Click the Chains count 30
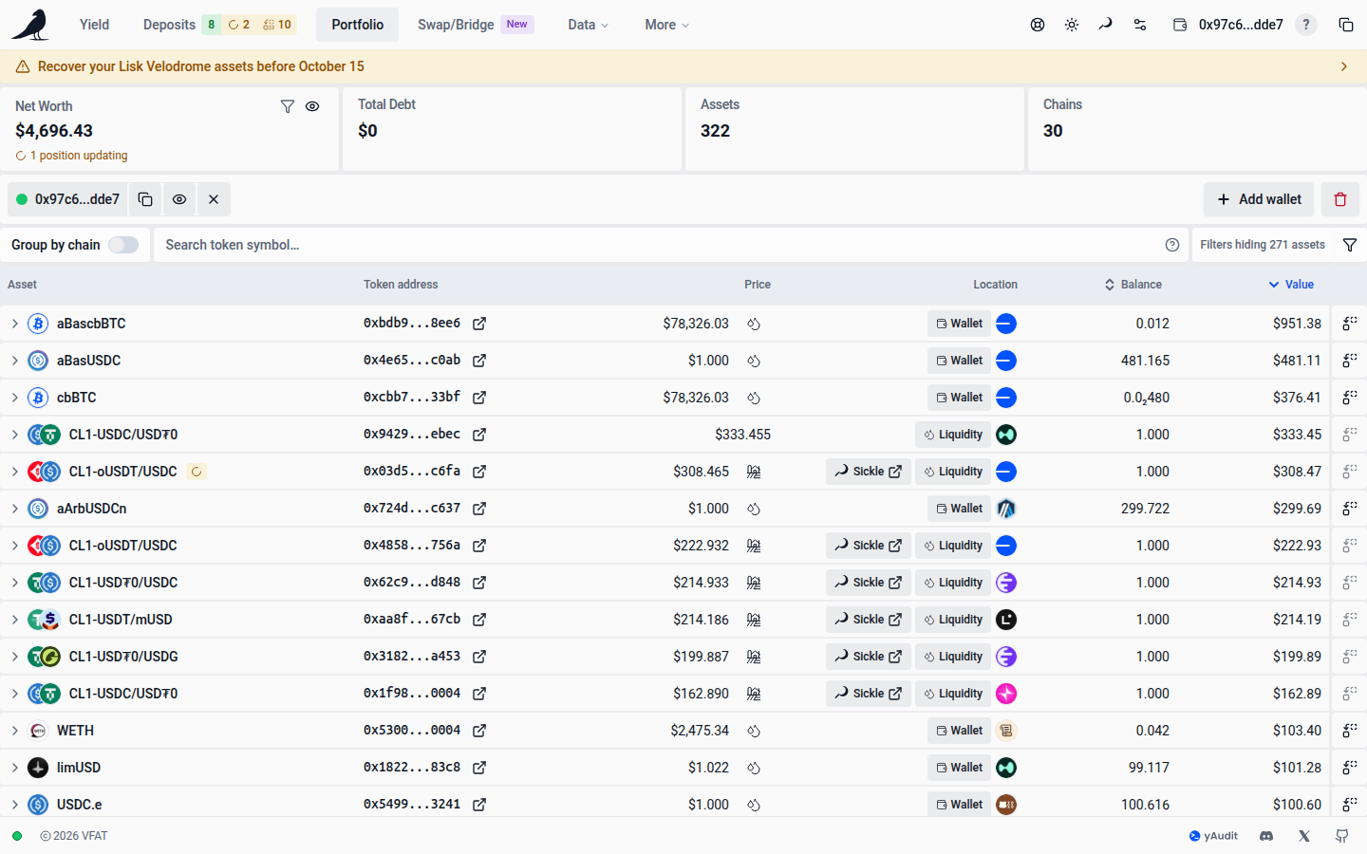This screenshot has width=1367, height=854. (1053, 131)
